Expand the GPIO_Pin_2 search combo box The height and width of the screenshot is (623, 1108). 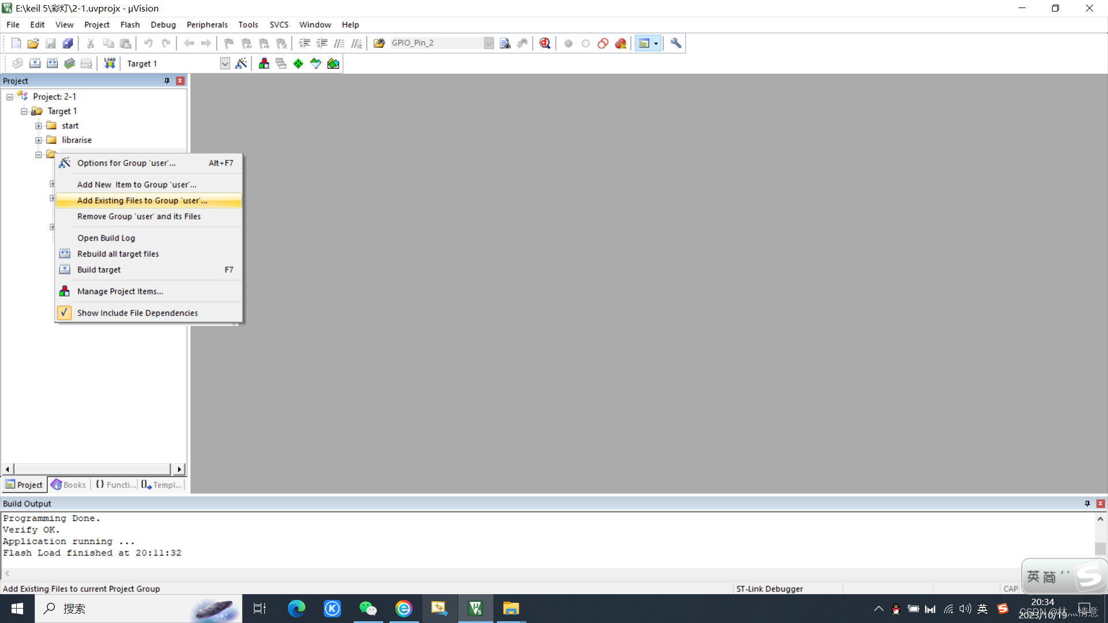[488, 43]
